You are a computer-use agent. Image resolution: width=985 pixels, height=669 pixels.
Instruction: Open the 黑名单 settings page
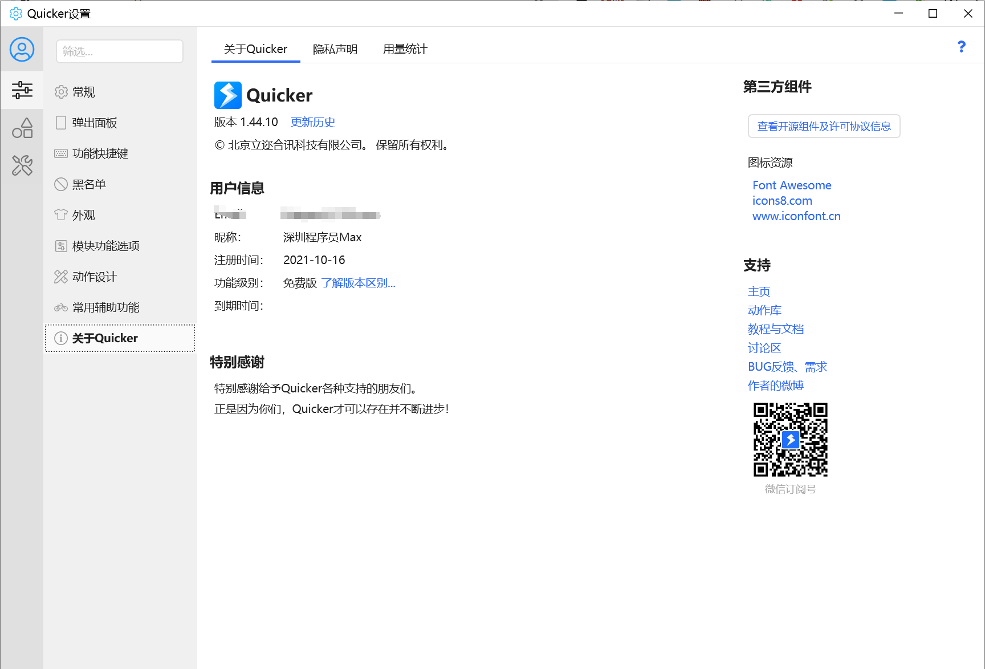[x=120, y=184]
